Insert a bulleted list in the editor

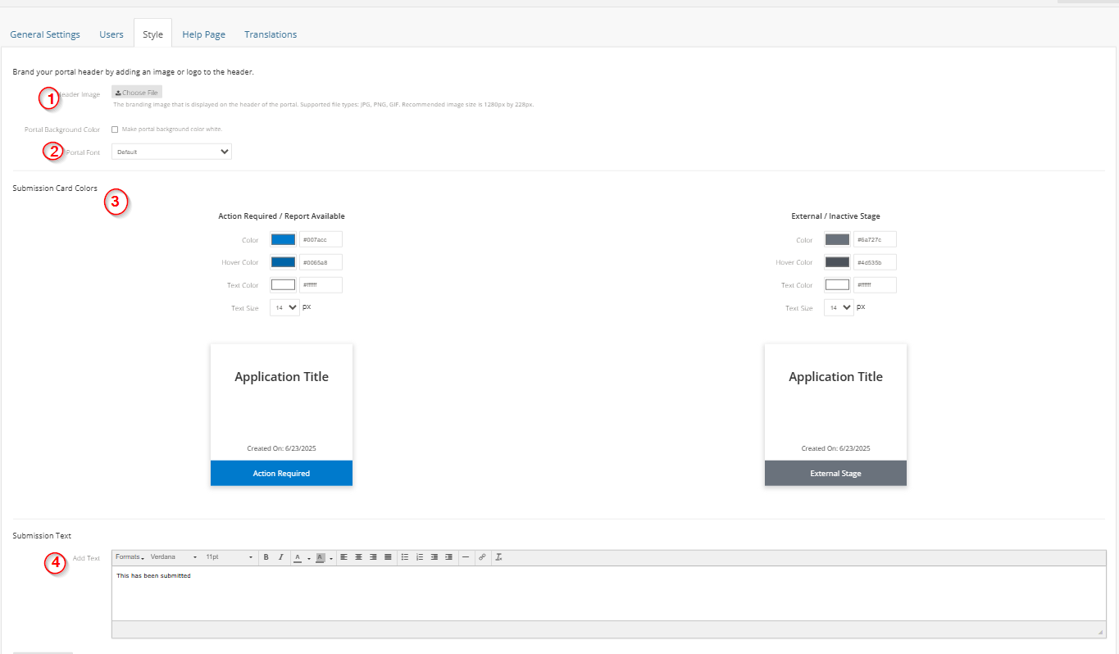coord(404,557)
